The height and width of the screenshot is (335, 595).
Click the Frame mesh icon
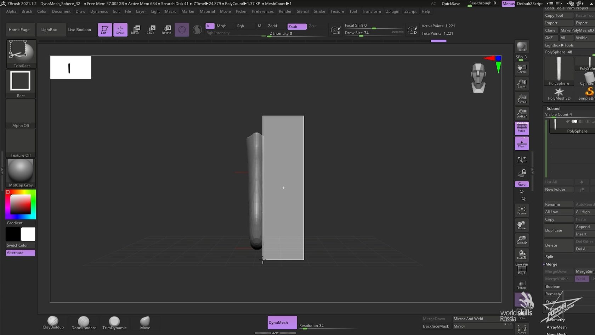pos(522,210)
